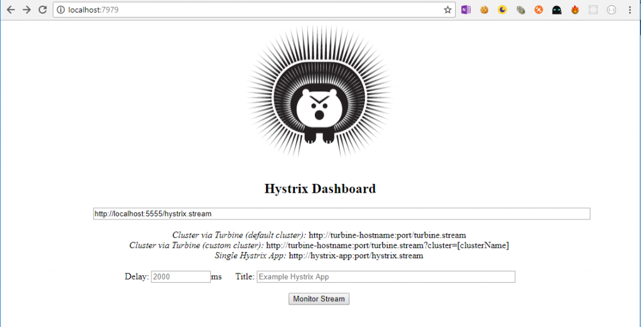Go back using the browser back arrow

(x=11, y=10)
